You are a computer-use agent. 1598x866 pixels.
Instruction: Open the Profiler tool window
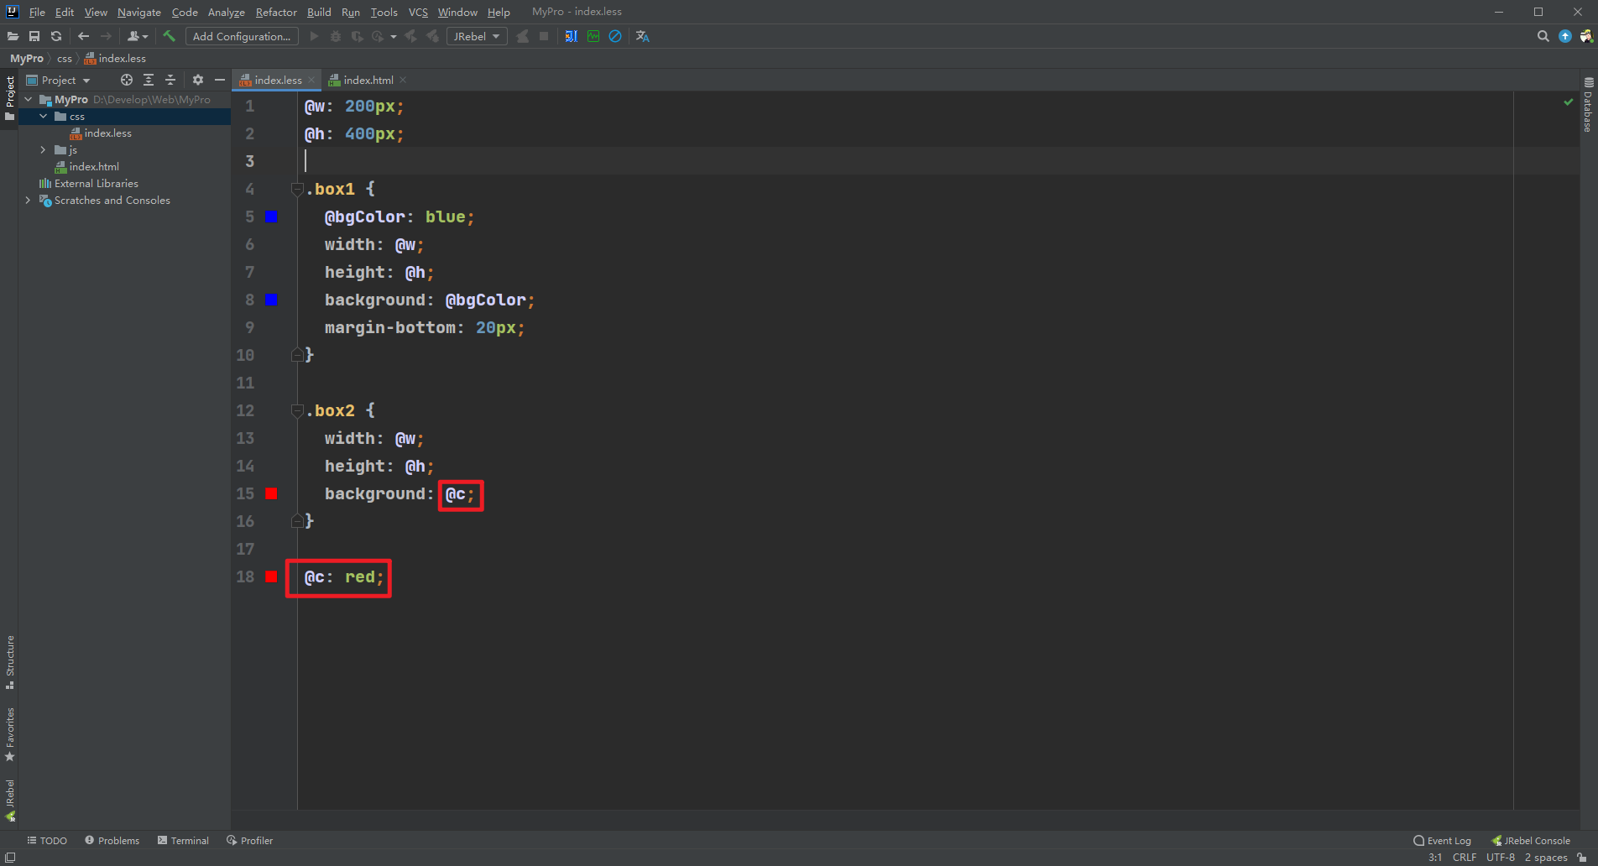tap(249, 840)
